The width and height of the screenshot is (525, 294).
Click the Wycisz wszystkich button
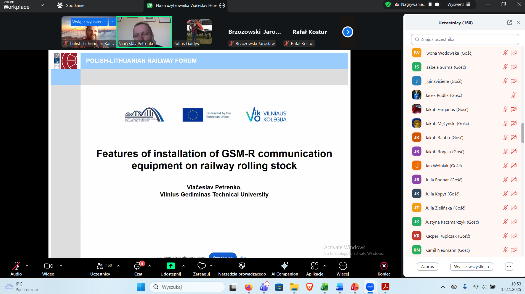pyautogui.click(x=471, y=266)
